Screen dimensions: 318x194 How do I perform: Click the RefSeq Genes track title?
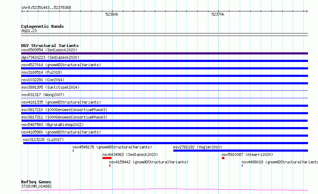(36, 182)
